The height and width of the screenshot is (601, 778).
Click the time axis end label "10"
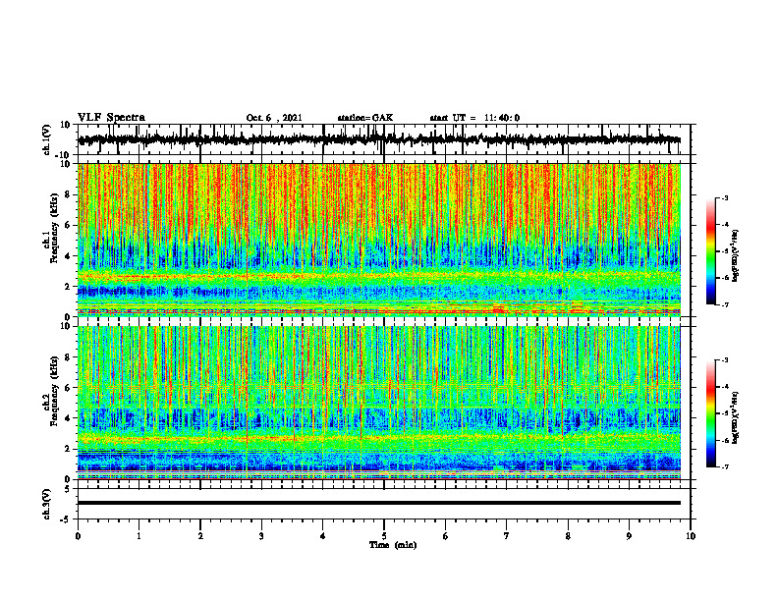click(691, 536)
